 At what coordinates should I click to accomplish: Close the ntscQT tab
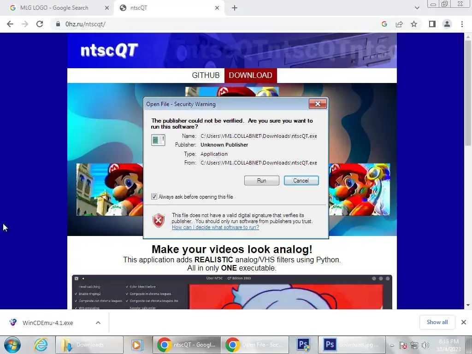tap(217, 8)
